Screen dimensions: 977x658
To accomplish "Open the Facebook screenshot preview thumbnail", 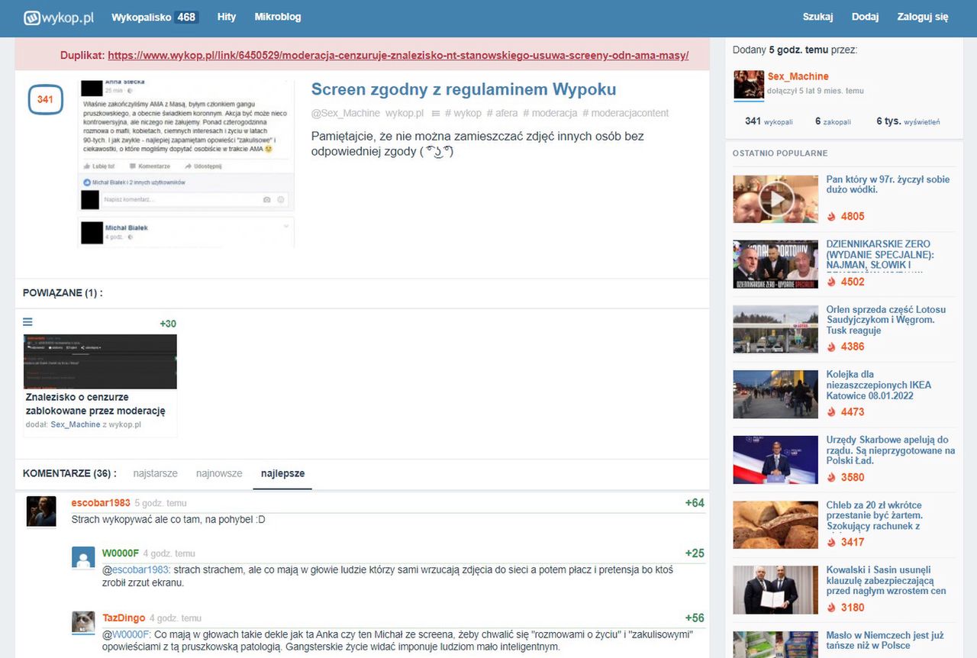I will (186, 163).
